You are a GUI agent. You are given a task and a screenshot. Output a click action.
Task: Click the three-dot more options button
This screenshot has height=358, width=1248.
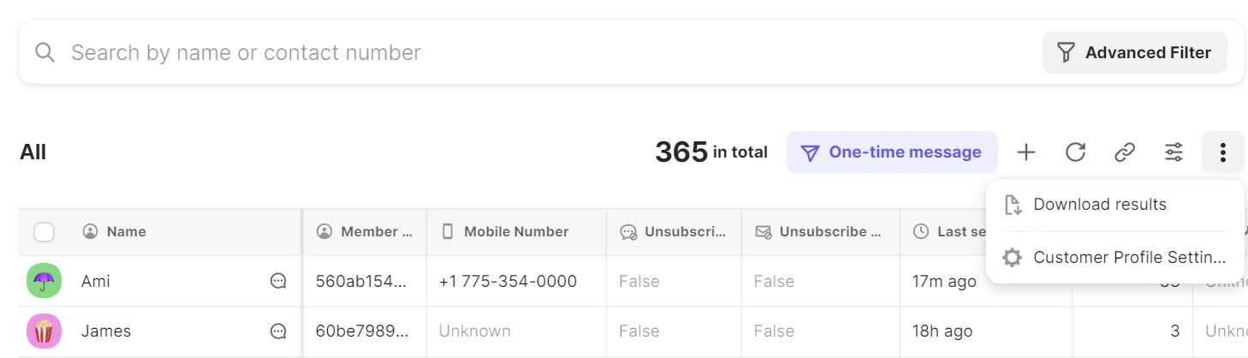pos(1222,152)
